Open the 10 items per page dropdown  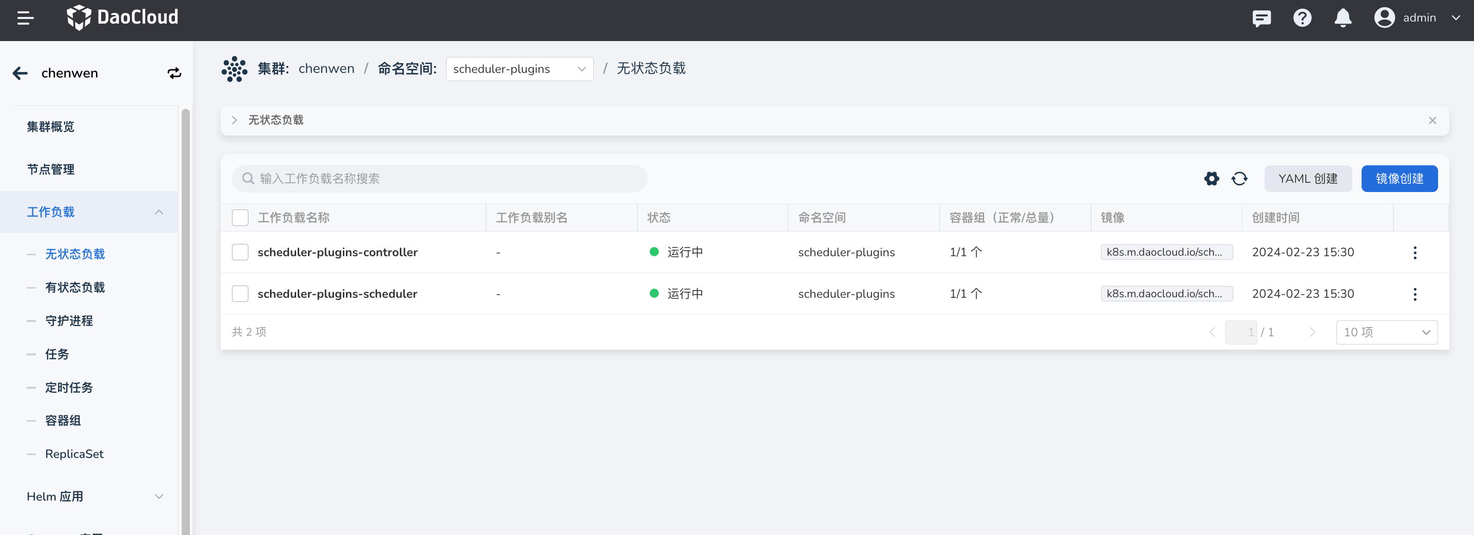(1386, 332)
